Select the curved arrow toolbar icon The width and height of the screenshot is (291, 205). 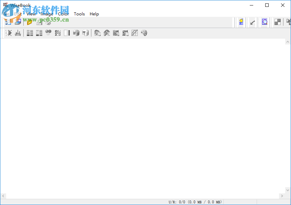click(107, 33)
